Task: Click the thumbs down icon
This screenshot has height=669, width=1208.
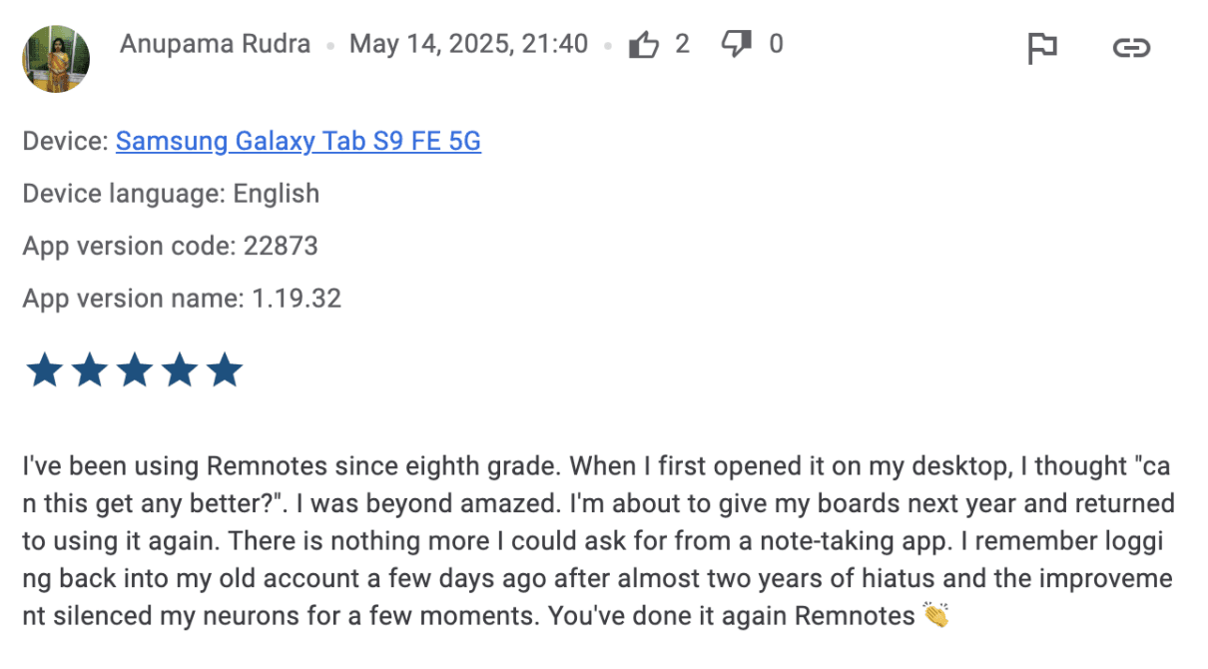Action: [x=736, y=44]
